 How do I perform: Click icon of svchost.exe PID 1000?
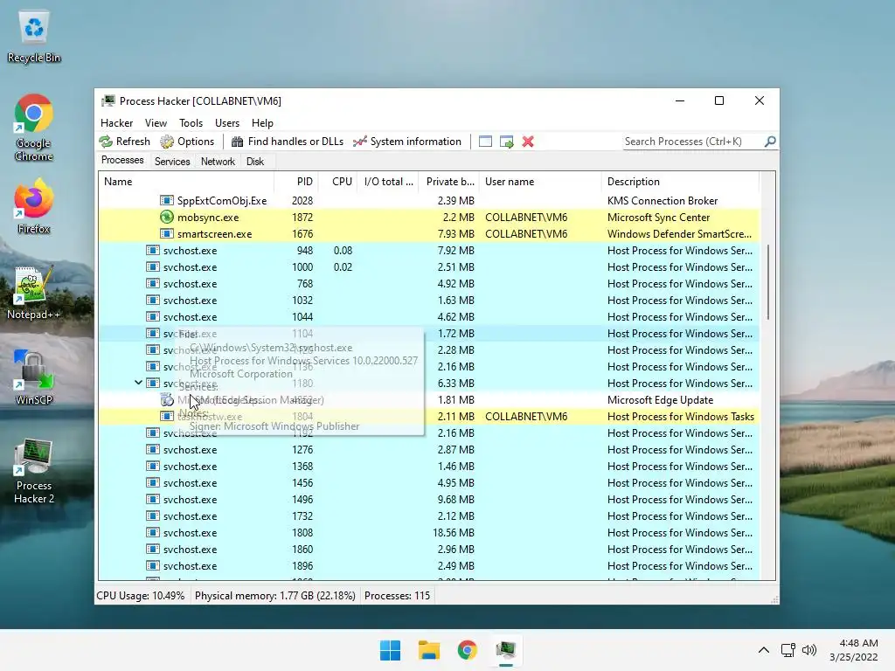click(x=152, y=266)
